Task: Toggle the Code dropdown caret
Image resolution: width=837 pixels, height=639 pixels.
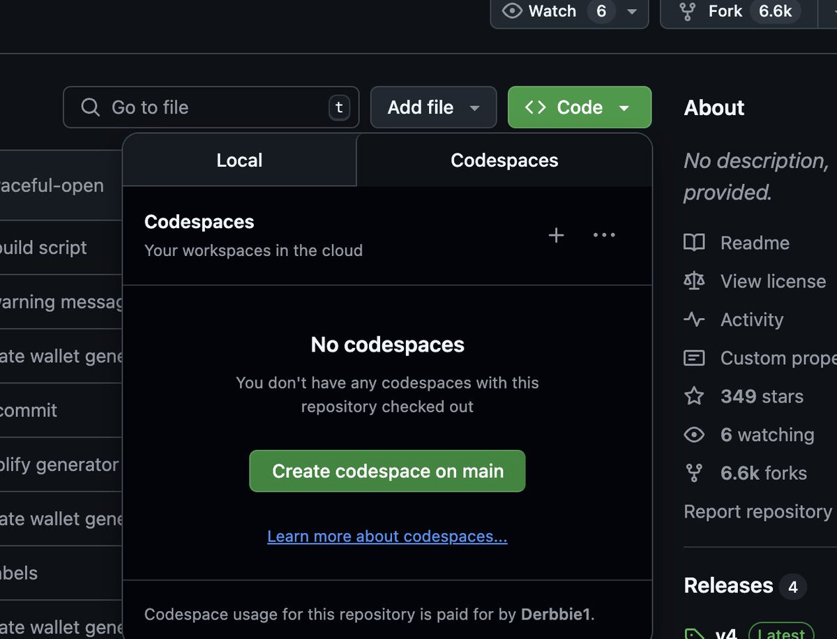Action: [624, 108]
